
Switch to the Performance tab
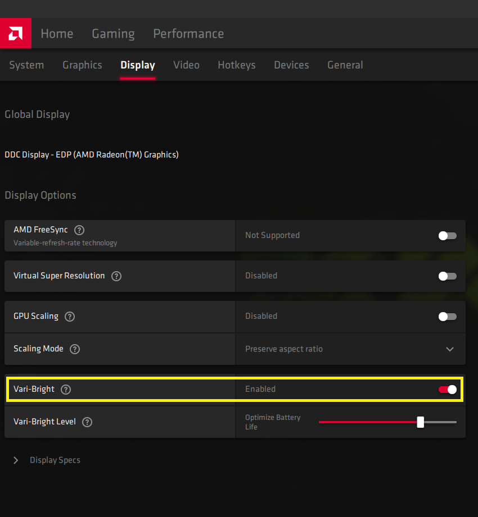coord(188,34)
